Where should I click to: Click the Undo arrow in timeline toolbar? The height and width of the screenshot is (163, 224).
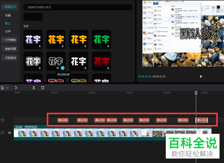16,88
